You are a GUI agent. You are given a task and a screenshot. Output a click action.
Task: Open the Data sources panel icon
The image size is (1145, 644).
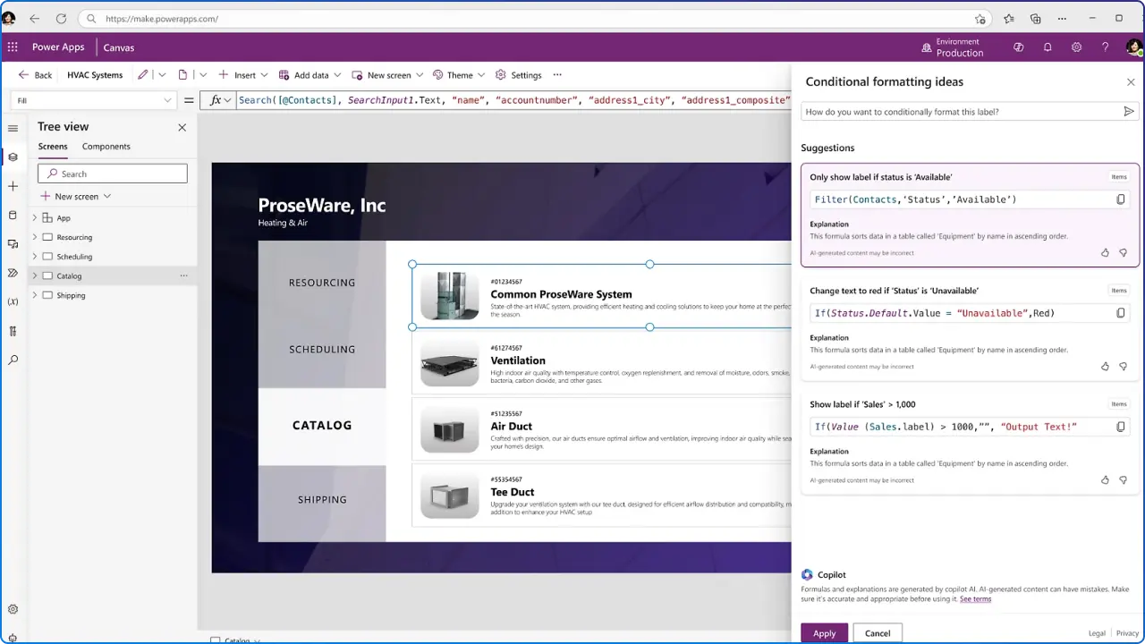click(13, 215)
